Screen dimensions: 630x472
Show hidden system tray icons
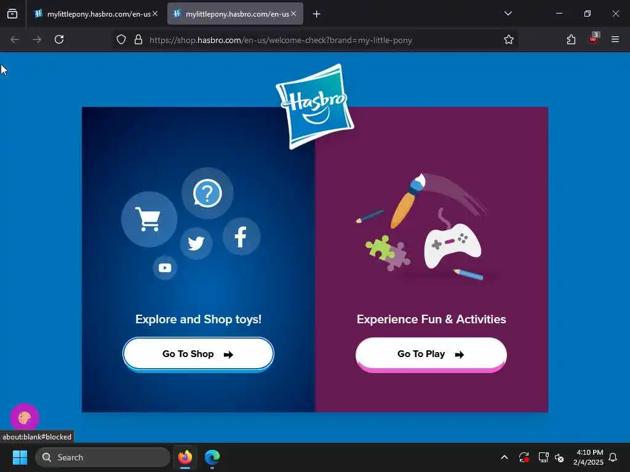(504, 457)
